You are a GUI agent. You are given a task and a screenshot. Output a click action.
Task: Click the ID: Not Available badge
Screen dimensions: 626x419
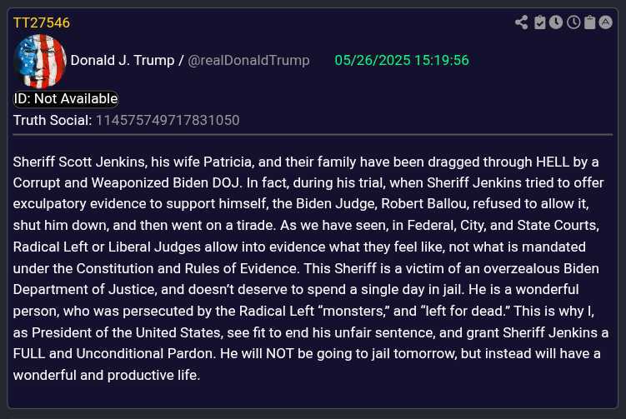click(66, 99)
